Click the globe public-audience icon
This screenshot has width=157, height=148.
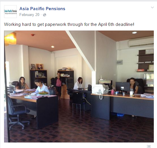click(x=45, y=15)
